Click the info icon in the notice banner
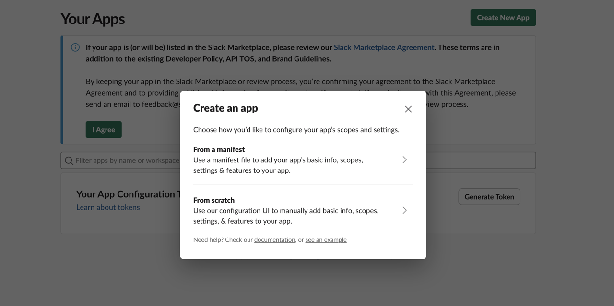The height and width of the screenshot is (306, 614). (x=75, y=47)
